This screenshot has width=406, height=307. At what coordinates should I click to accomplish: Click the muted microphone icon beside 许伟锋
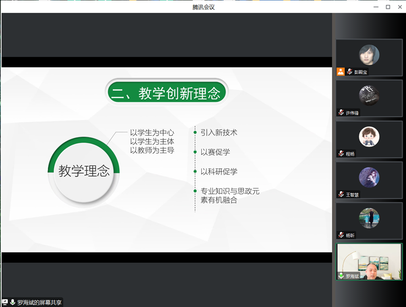[341, 112]
